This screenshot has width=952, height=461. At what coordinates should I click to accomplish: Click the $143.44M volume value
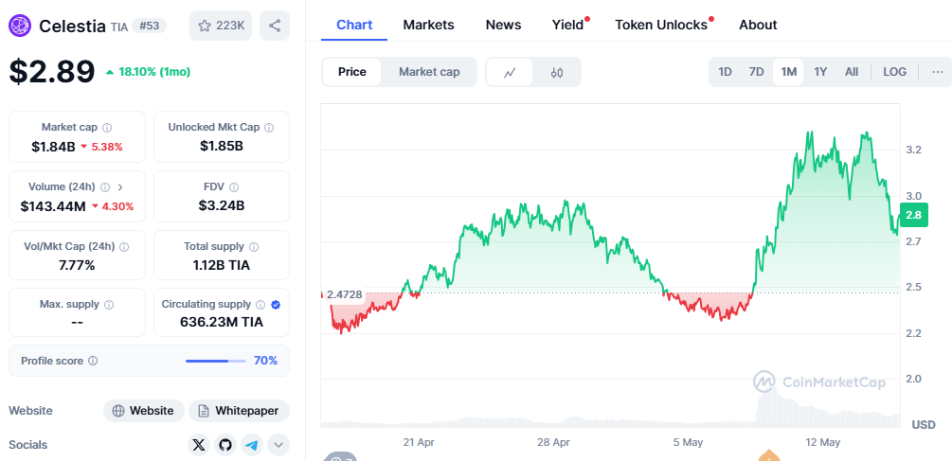tap(53, 206)
